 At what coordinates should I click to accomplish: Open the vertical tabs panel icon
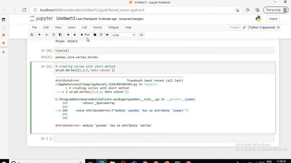pyautogui.click(x=4, y=19)
